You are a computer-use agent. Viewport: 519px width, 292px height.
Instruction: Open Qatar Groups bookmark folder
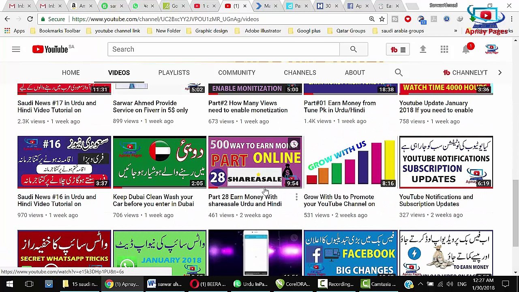pyautogui.click(x=346, y=31)
